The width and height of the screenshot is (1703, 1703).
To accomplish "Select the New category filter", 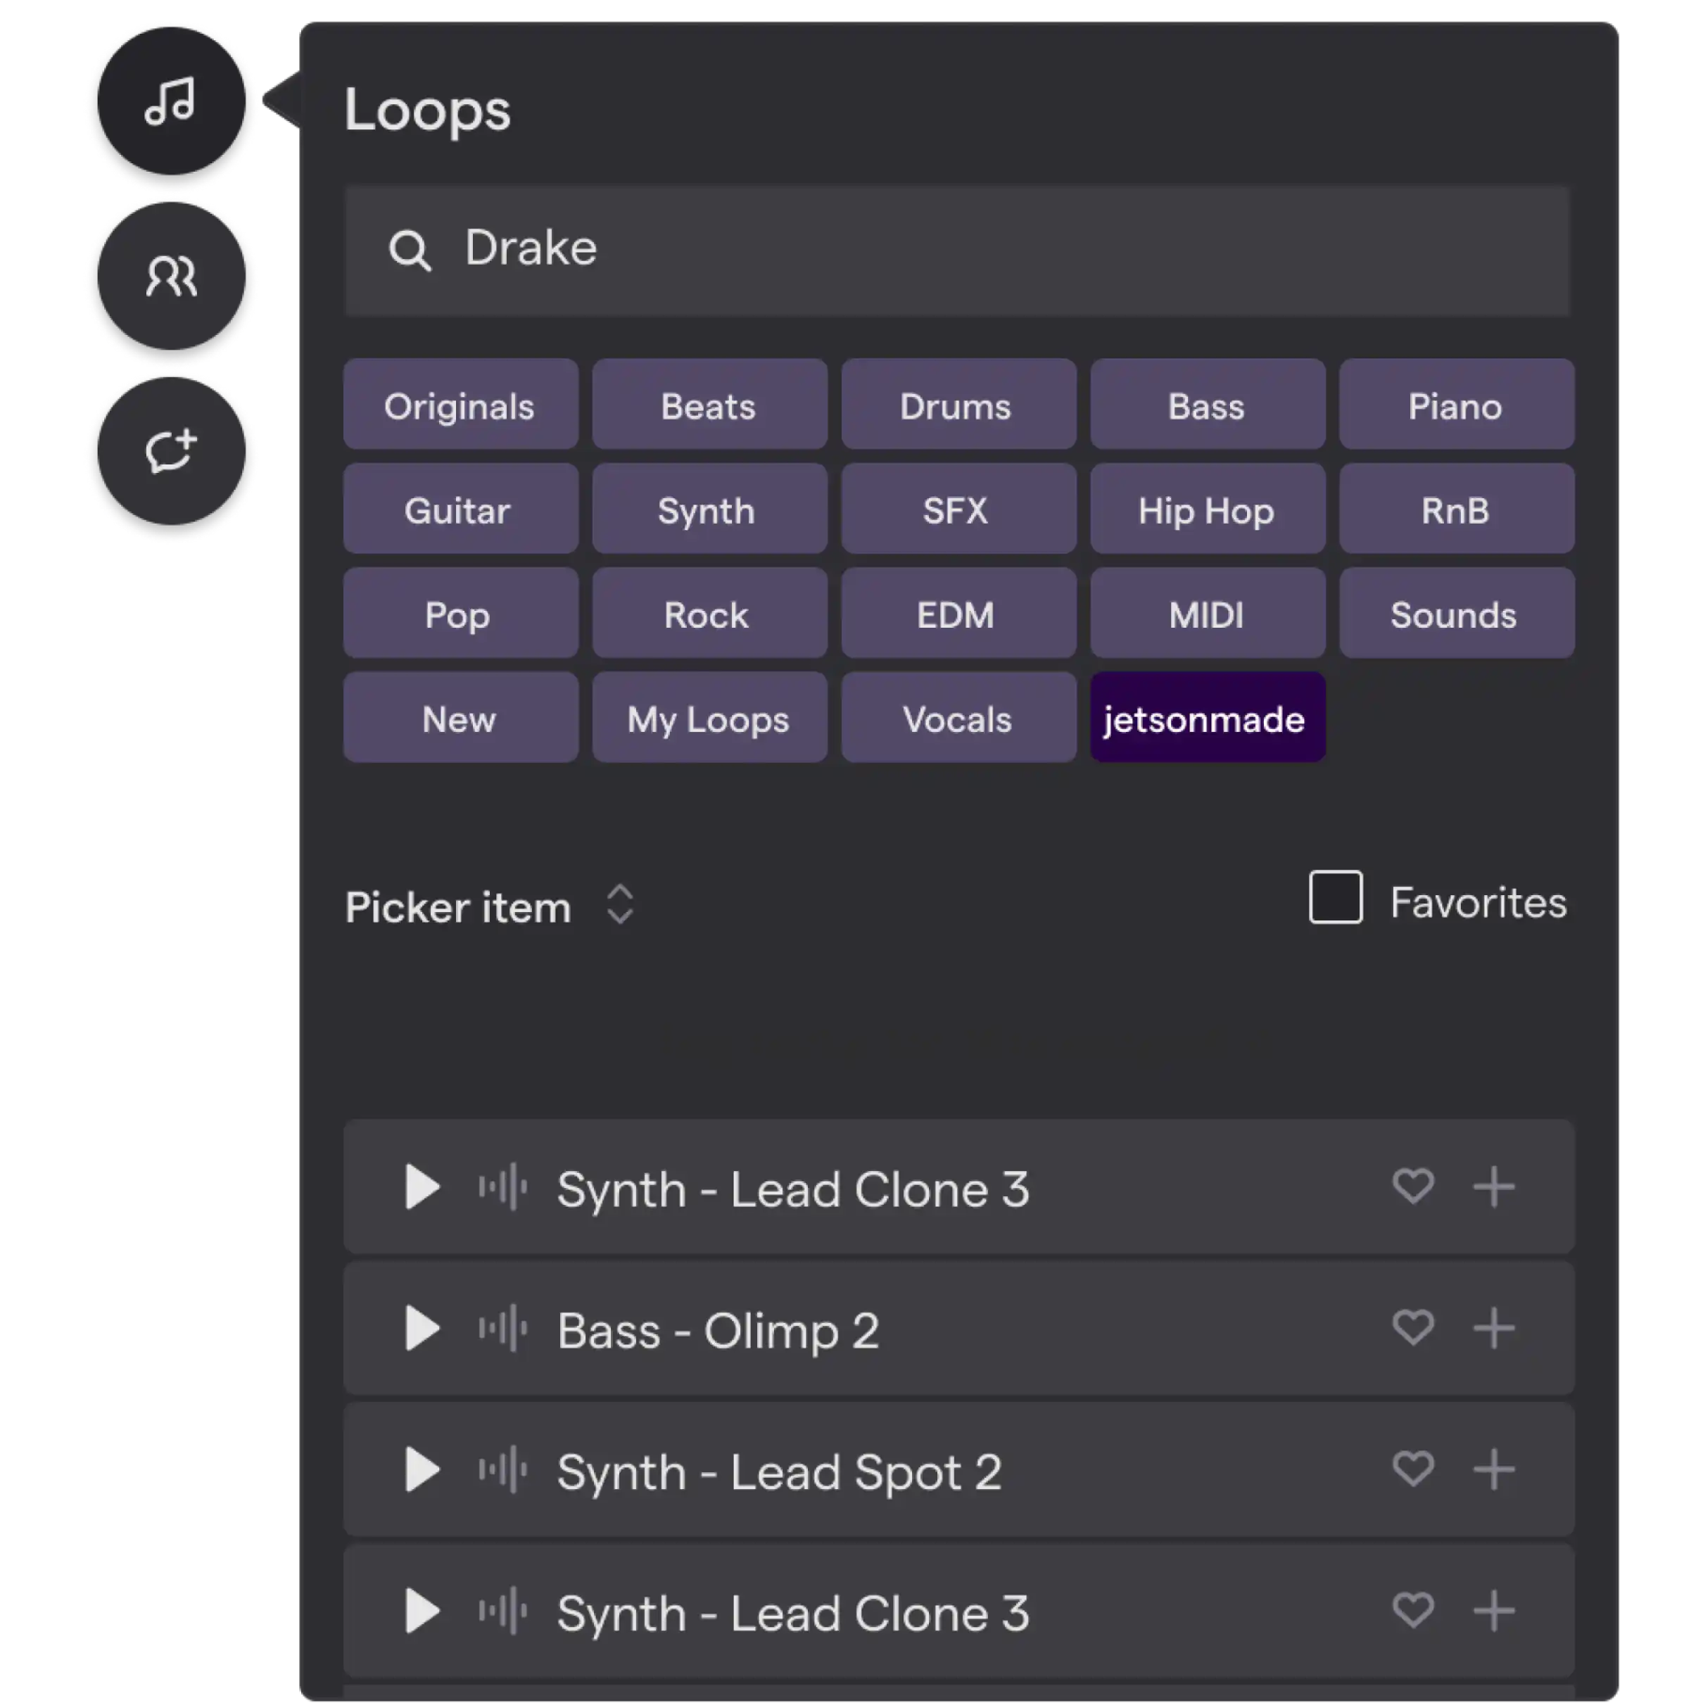I will click(x=459, y=719).
